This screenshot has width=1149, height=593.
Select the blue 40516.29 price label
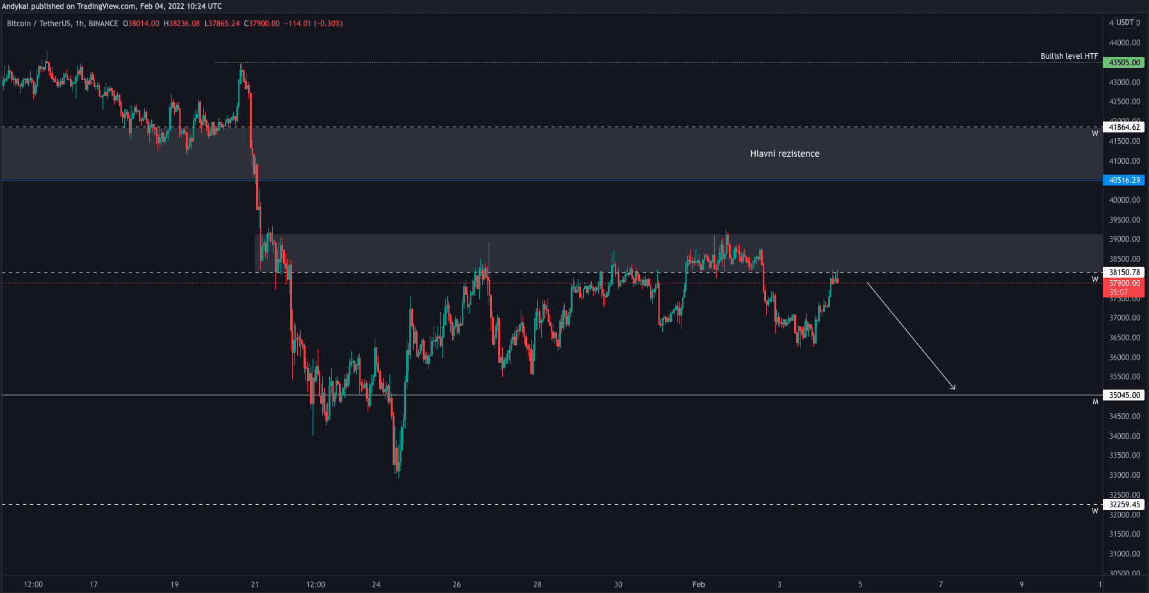(x=1124, y=180)
